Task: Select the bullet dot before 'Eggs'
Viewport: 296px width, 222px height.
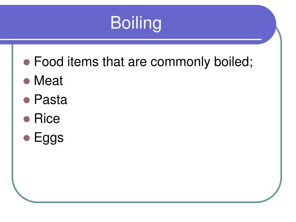Action: point(27,138)
